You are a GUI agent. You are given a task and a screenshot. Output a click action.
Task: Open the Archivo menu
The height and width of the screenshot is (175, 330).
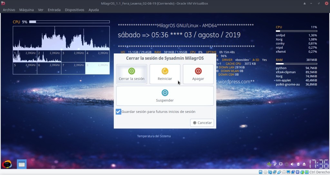pos(9,10)
